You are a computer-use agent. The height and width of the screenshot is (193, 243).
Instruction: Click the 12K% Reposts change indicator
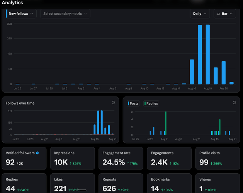point(124,190)
